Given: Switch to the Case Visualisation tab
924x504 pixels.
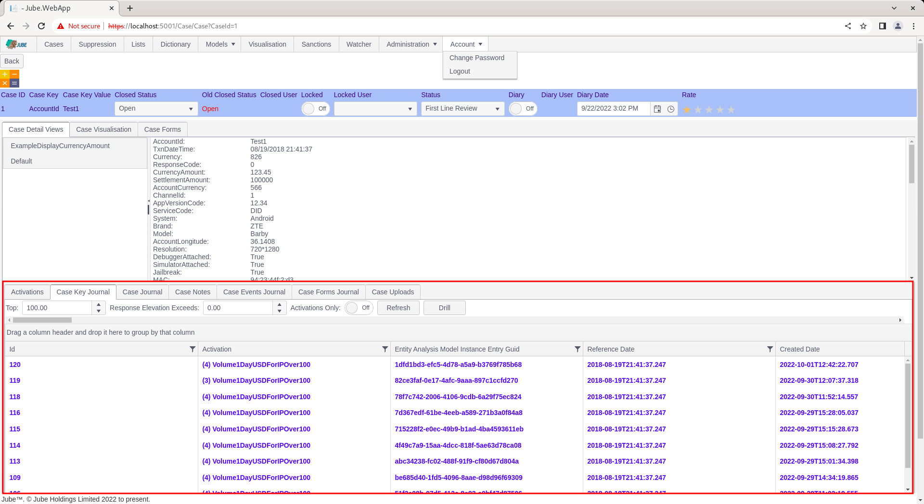Looking at the screenshot, I should [103, 129].
